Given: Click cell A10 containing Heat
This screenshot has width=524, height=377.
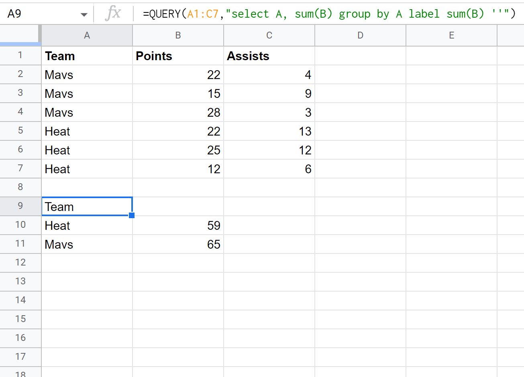Looking at the screenshot, I should [x=87, y=225].
